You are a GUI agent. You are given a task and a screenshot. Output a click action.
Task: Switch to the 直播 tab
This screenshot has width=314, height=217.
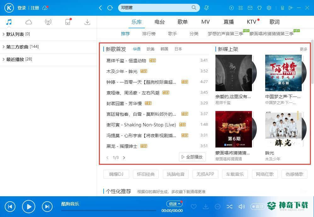pyautogui.click(x=228, y=22)
